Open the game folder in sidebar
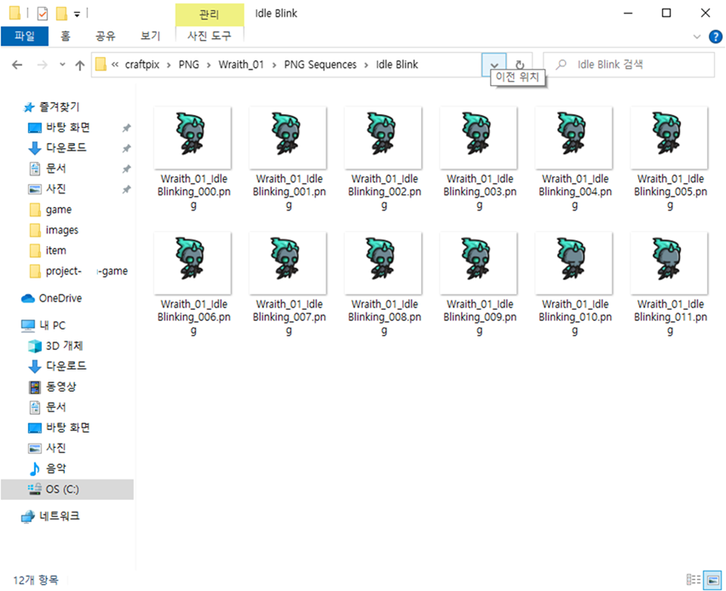The height and width of the screenshot is (591, 726). point(58,209)
